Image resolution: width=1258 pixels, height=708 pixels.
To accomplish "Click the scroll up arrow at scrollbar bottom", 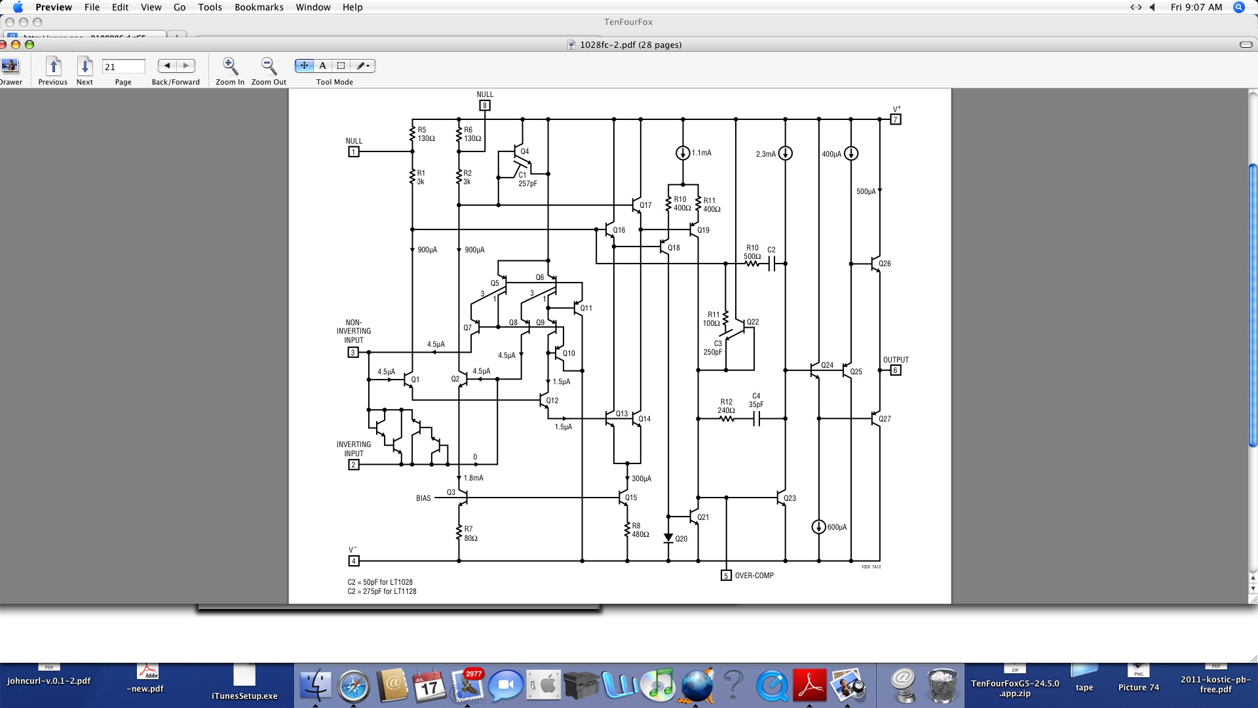I will [x=1253, y=579].
